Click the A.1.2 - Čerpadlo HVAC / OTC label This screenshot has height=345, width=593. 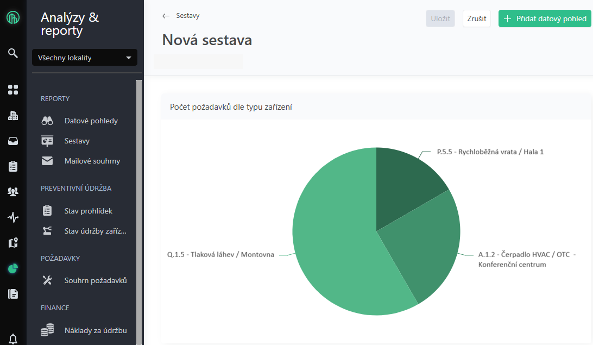[527, 259]
